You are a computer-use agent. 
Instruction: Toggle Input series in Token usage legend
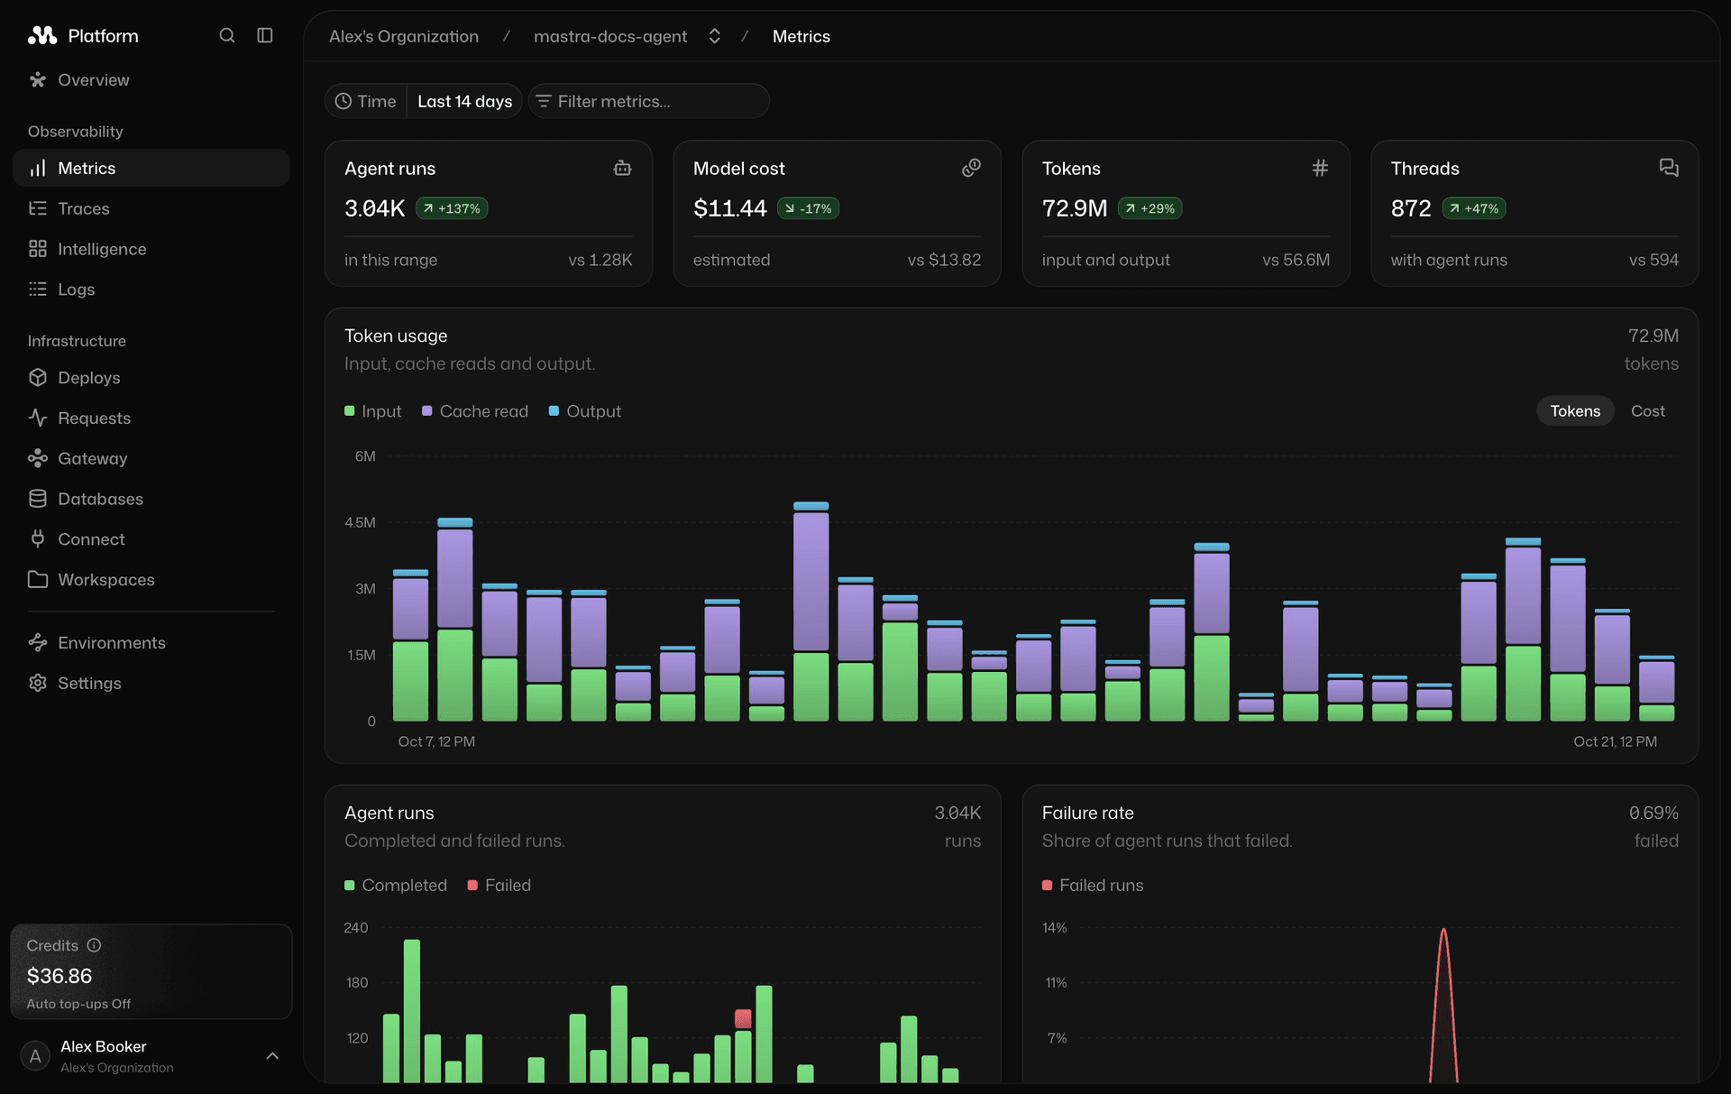click(x=373, y=411)
